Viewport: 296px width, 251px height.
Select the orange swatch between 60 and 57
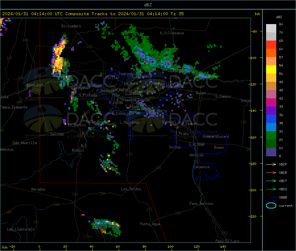click(271, 53)
